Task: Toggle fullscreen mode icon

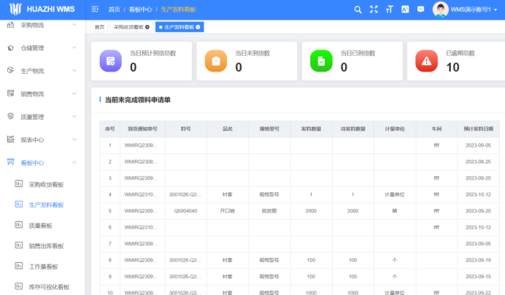Action: (374, 9)
